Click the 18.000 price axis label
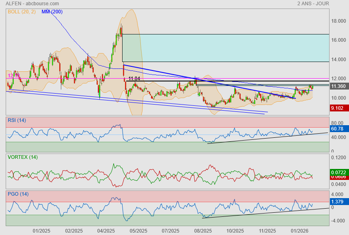 tap(338, 21)
